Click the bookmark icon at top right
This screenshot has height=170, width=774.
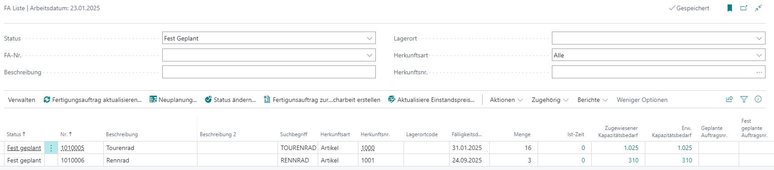pos(729,8)
